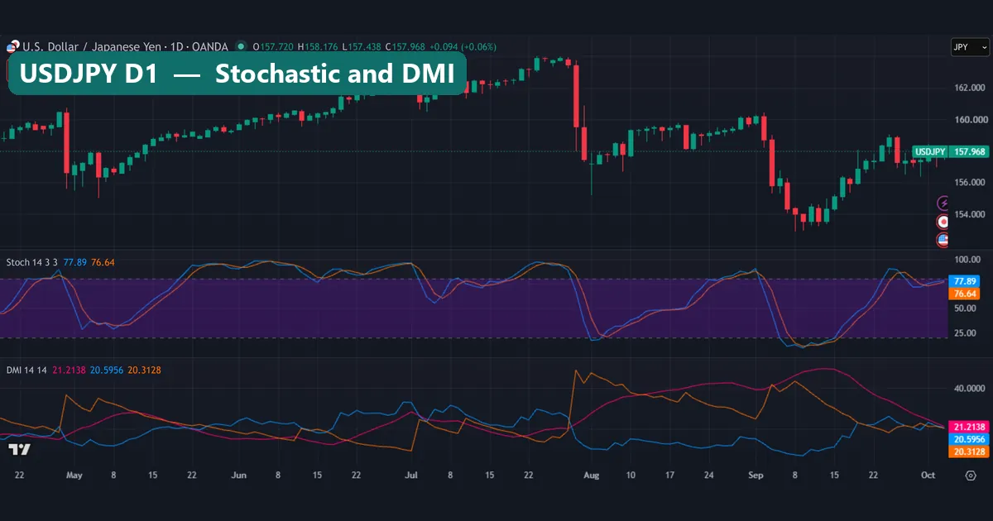Click the 160.000 price axis label
Screen dimensions: 993x521
[x=969, y=119]
